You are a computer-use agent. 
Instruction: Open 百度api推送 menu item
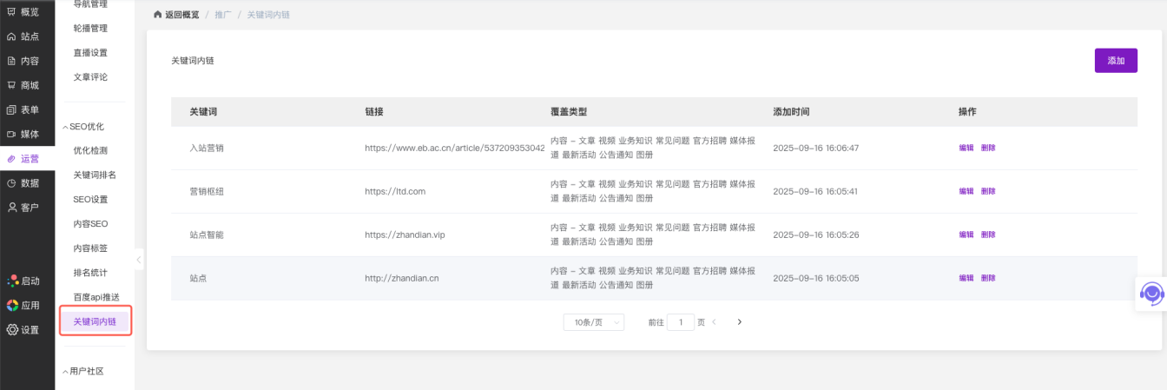pos(96,297)
